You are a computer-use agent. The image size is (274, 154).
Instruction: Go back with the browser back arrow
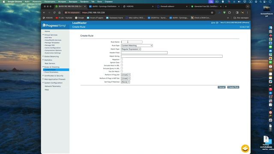44,12
